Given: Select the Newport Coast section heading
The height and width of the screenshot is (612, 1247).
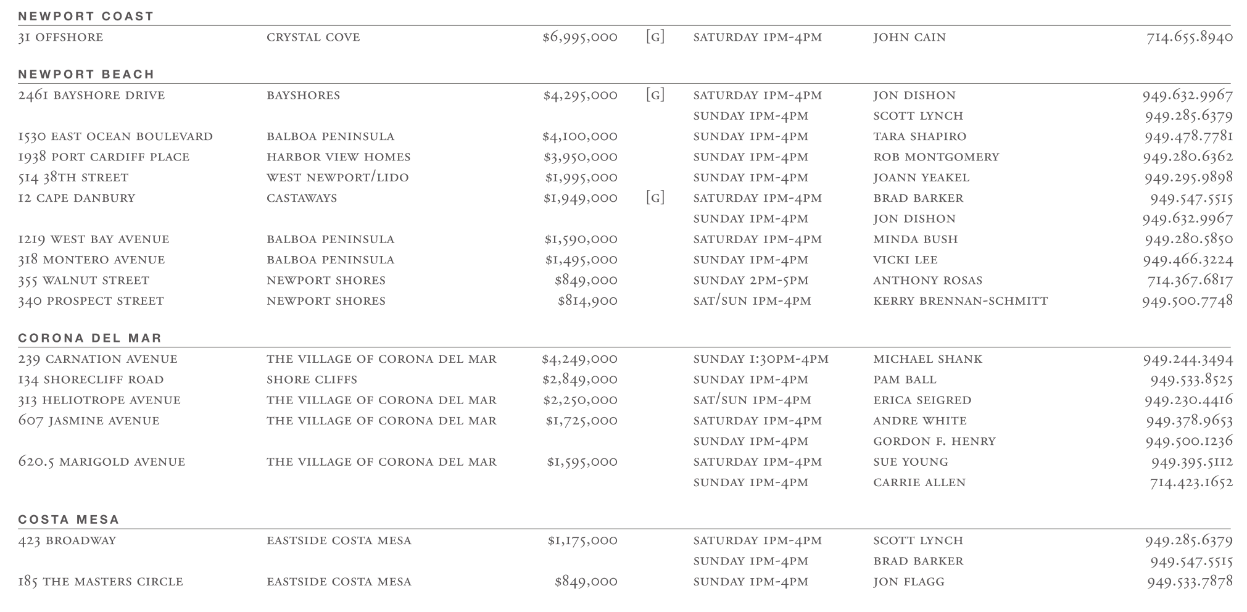Looking at the screenshot, I should coord(86,17).
